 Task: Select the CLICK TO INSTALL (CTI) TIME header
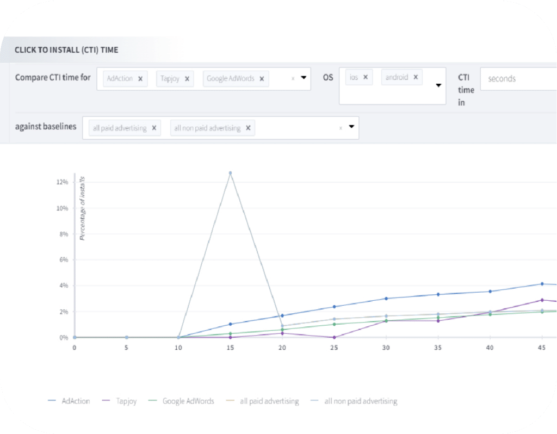click(66, 49)
